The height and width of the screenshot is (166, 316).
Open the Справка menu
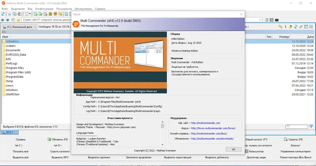[100, 9]
